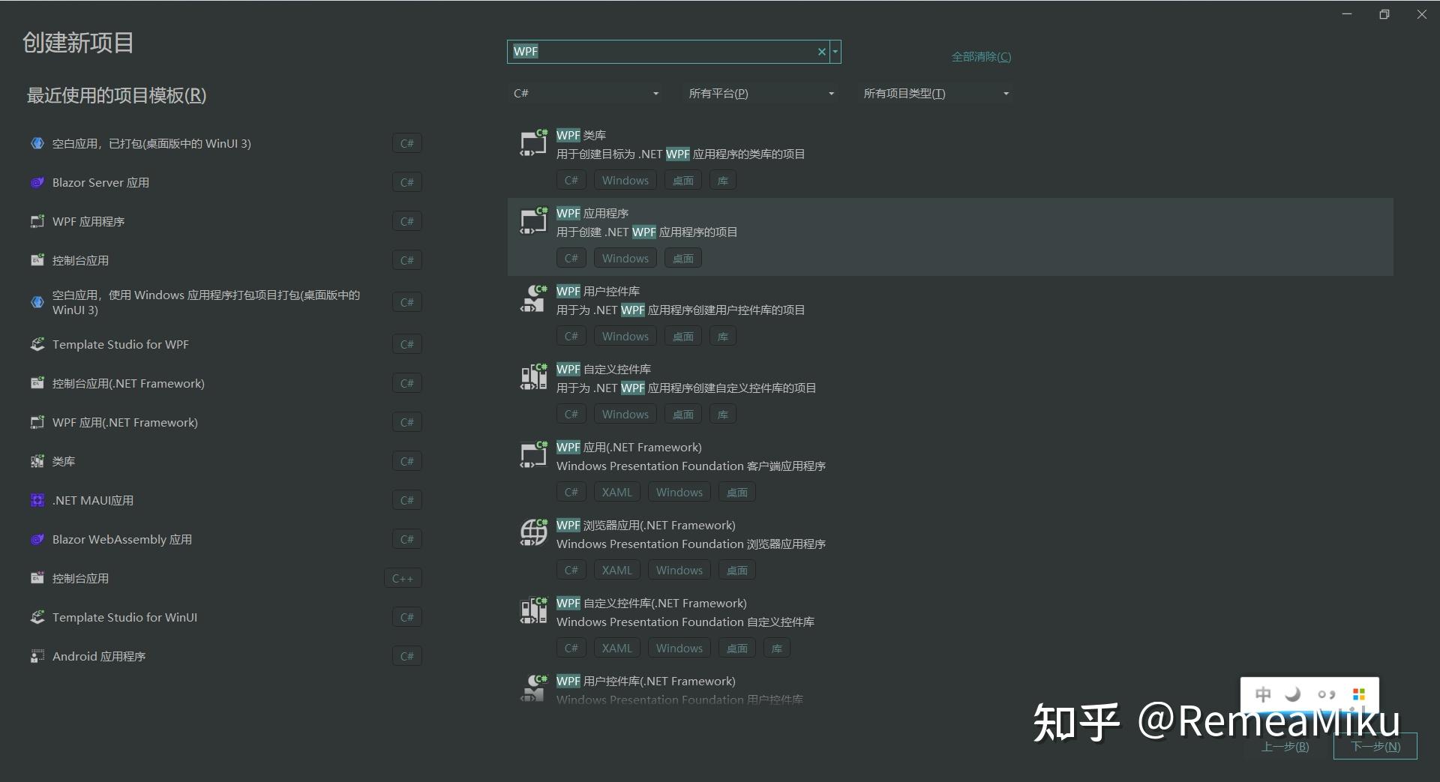This screenshot has height=782, width=1440.
Task: Click the 上一步(B) back button
Action: pyautogui.click(x=1285, y=747)
